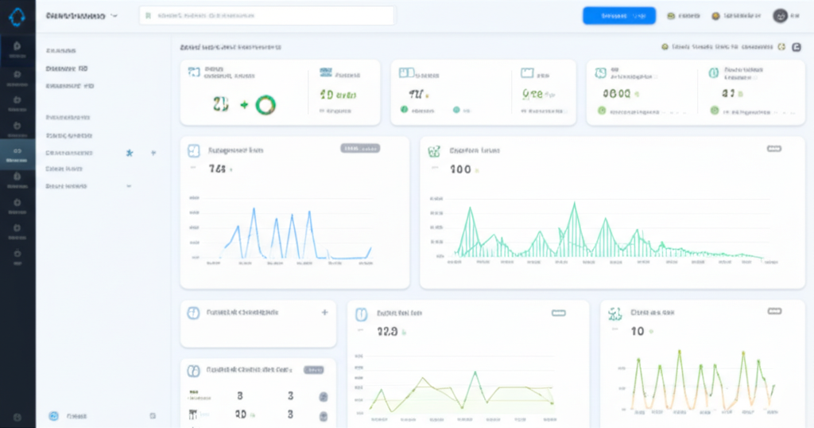Expand the chevron beside the last navigation list item
This screenshot has height=428, width=814.
[129, 186]
